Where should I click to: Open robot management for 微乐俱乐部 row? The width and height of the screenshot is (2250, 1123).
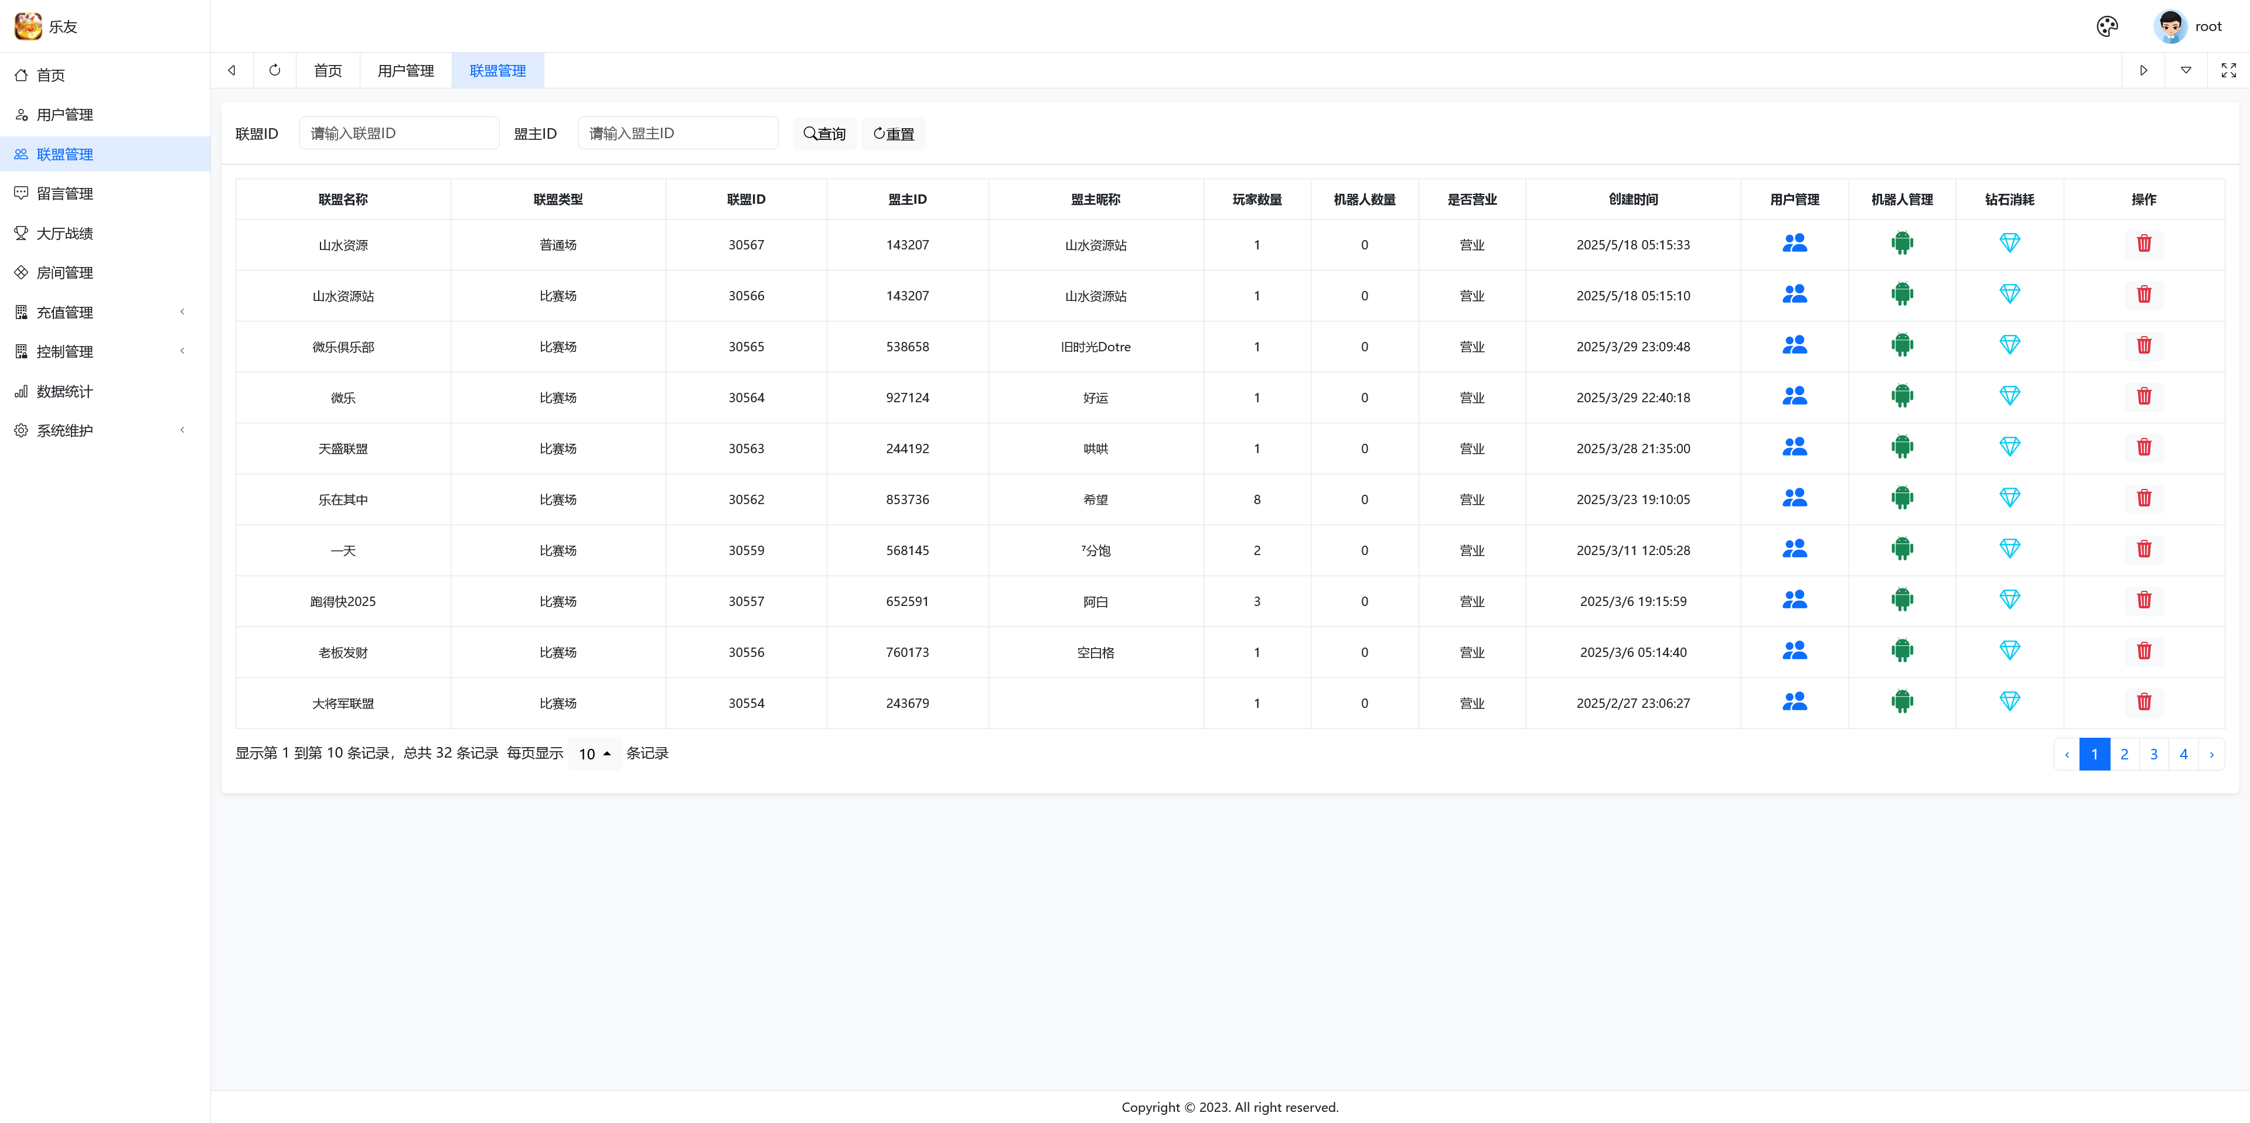point(1901,345)
